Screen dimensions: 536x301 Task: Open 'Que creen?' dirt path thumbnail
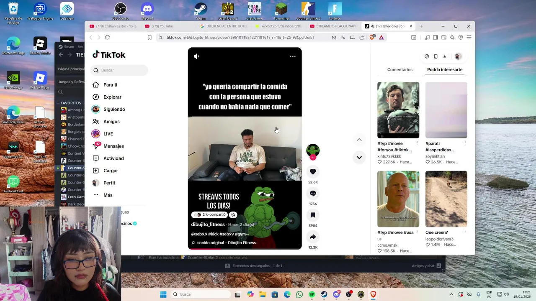[x=446, y=199]
